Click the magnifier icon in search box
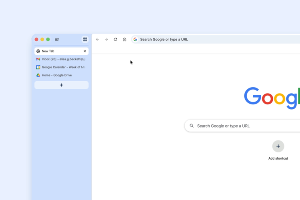 coord(192,126)
